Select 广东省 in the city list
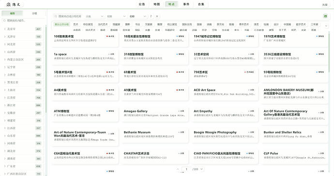The image size is (334, 176). pyautogui.click(x=22, y=166)
